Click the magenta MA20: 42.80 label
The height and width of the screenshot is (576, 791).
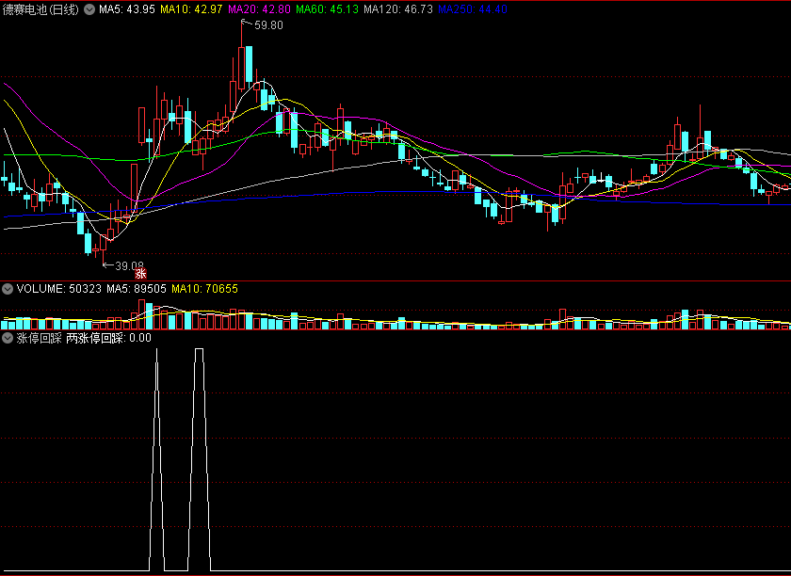pyautogui.click(x=259, y=9)
